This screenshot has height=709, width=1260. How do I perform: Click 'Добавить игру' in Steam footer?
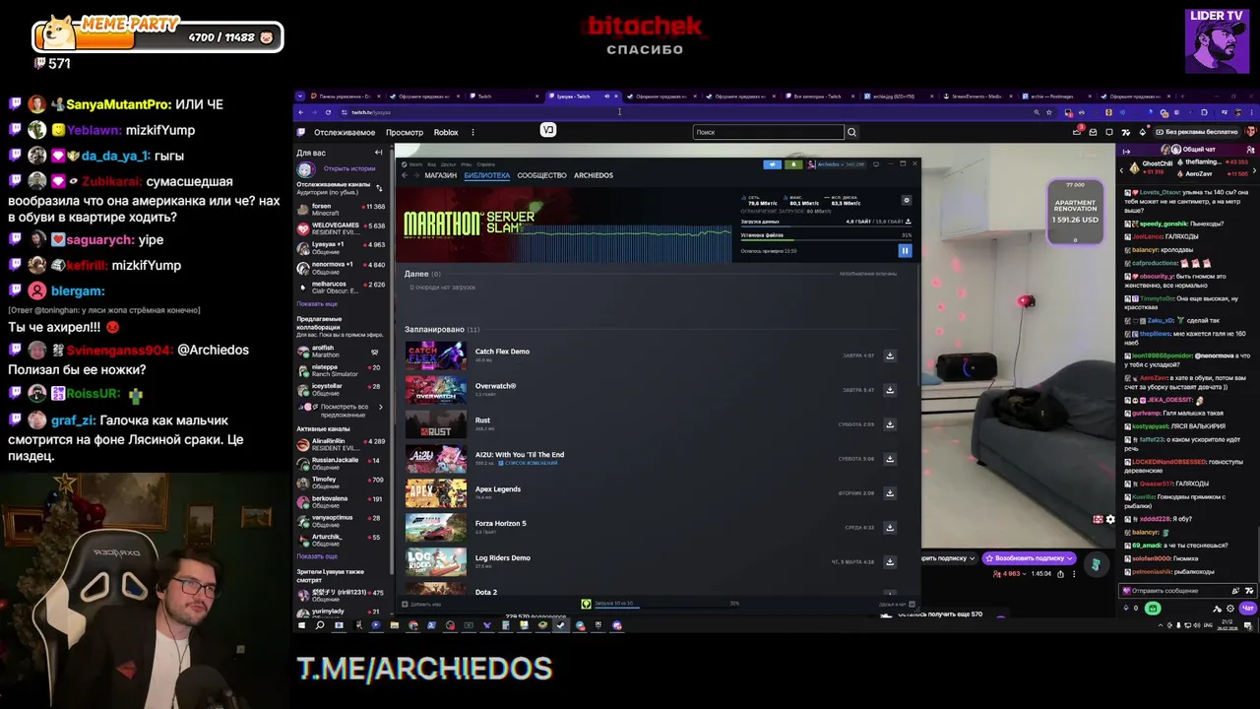pos(422,604)
